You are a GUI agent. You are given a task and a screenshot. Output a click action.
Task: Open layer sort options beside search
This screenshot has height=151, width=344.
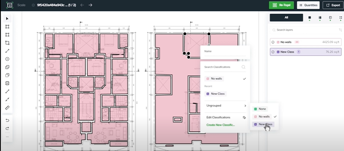tap(340, 30)
